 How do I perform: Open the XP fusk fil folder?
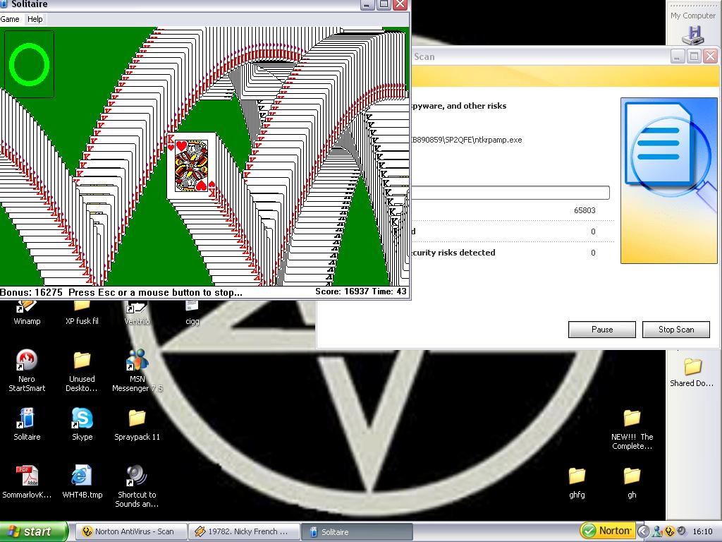click(x=82, y=313)
